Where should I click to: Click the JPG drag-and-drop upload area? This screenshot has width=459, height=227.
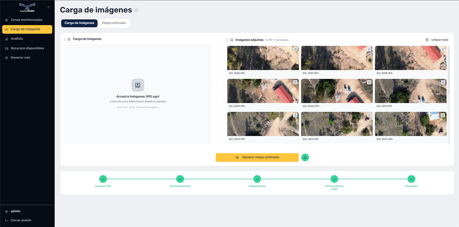point(138,94)
